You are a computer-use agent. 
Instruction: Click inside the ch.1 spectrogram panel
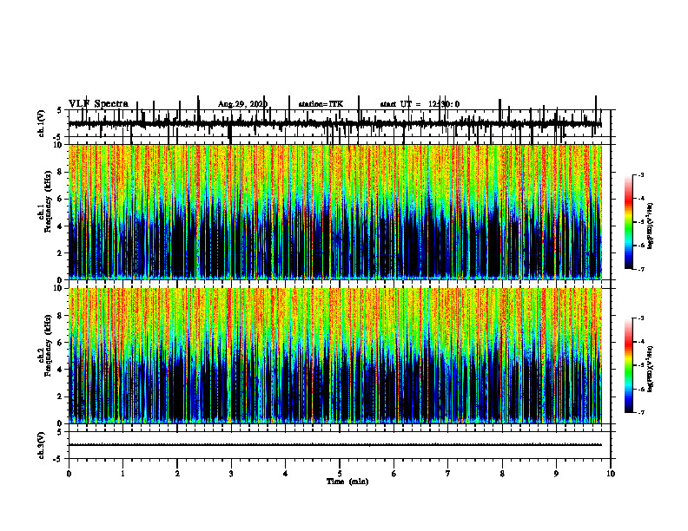pyautogui.click(x=334, y=212)
